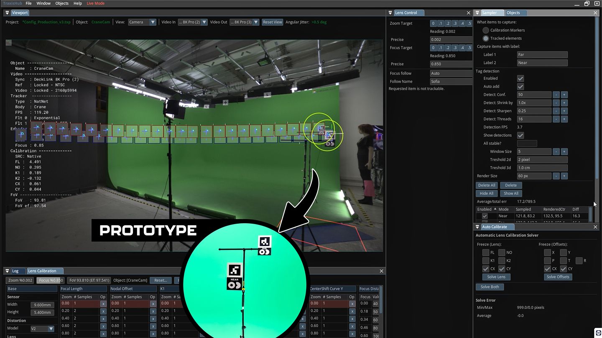
Task: Set Focus Target preset to .4
Action: coord(462,48)
